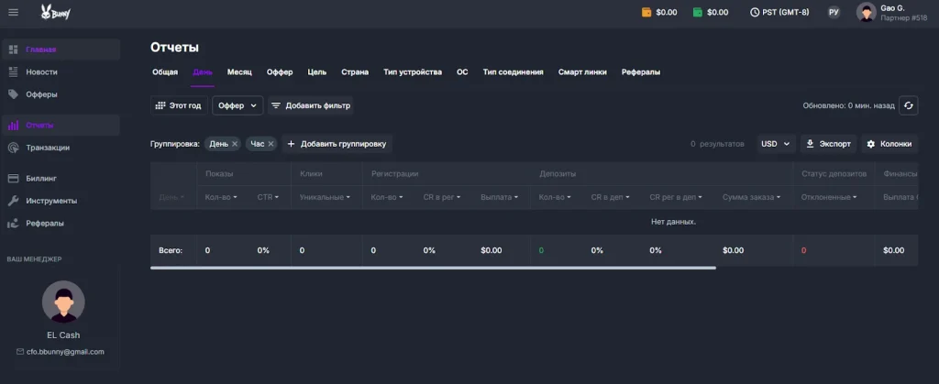Switch language via РУ badge
This screenshot has height=384, width=939.
[834, 12]
